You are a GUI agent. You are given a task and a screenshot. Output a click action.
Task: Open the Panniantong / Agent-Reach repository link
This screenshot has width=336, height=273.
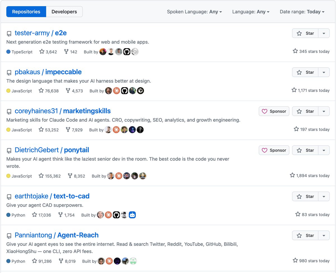point(57,235)
